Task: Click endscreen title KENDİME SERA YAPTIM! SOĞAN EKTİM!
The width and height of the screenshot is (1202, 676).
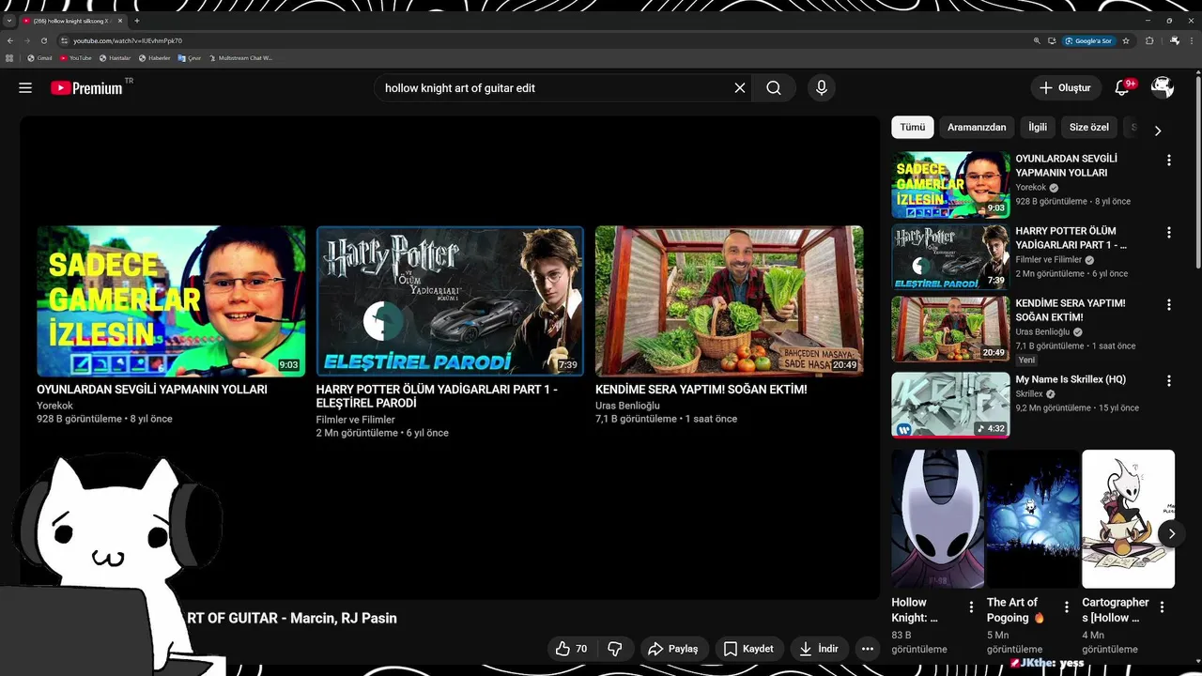Action: [x=701, y=389]
